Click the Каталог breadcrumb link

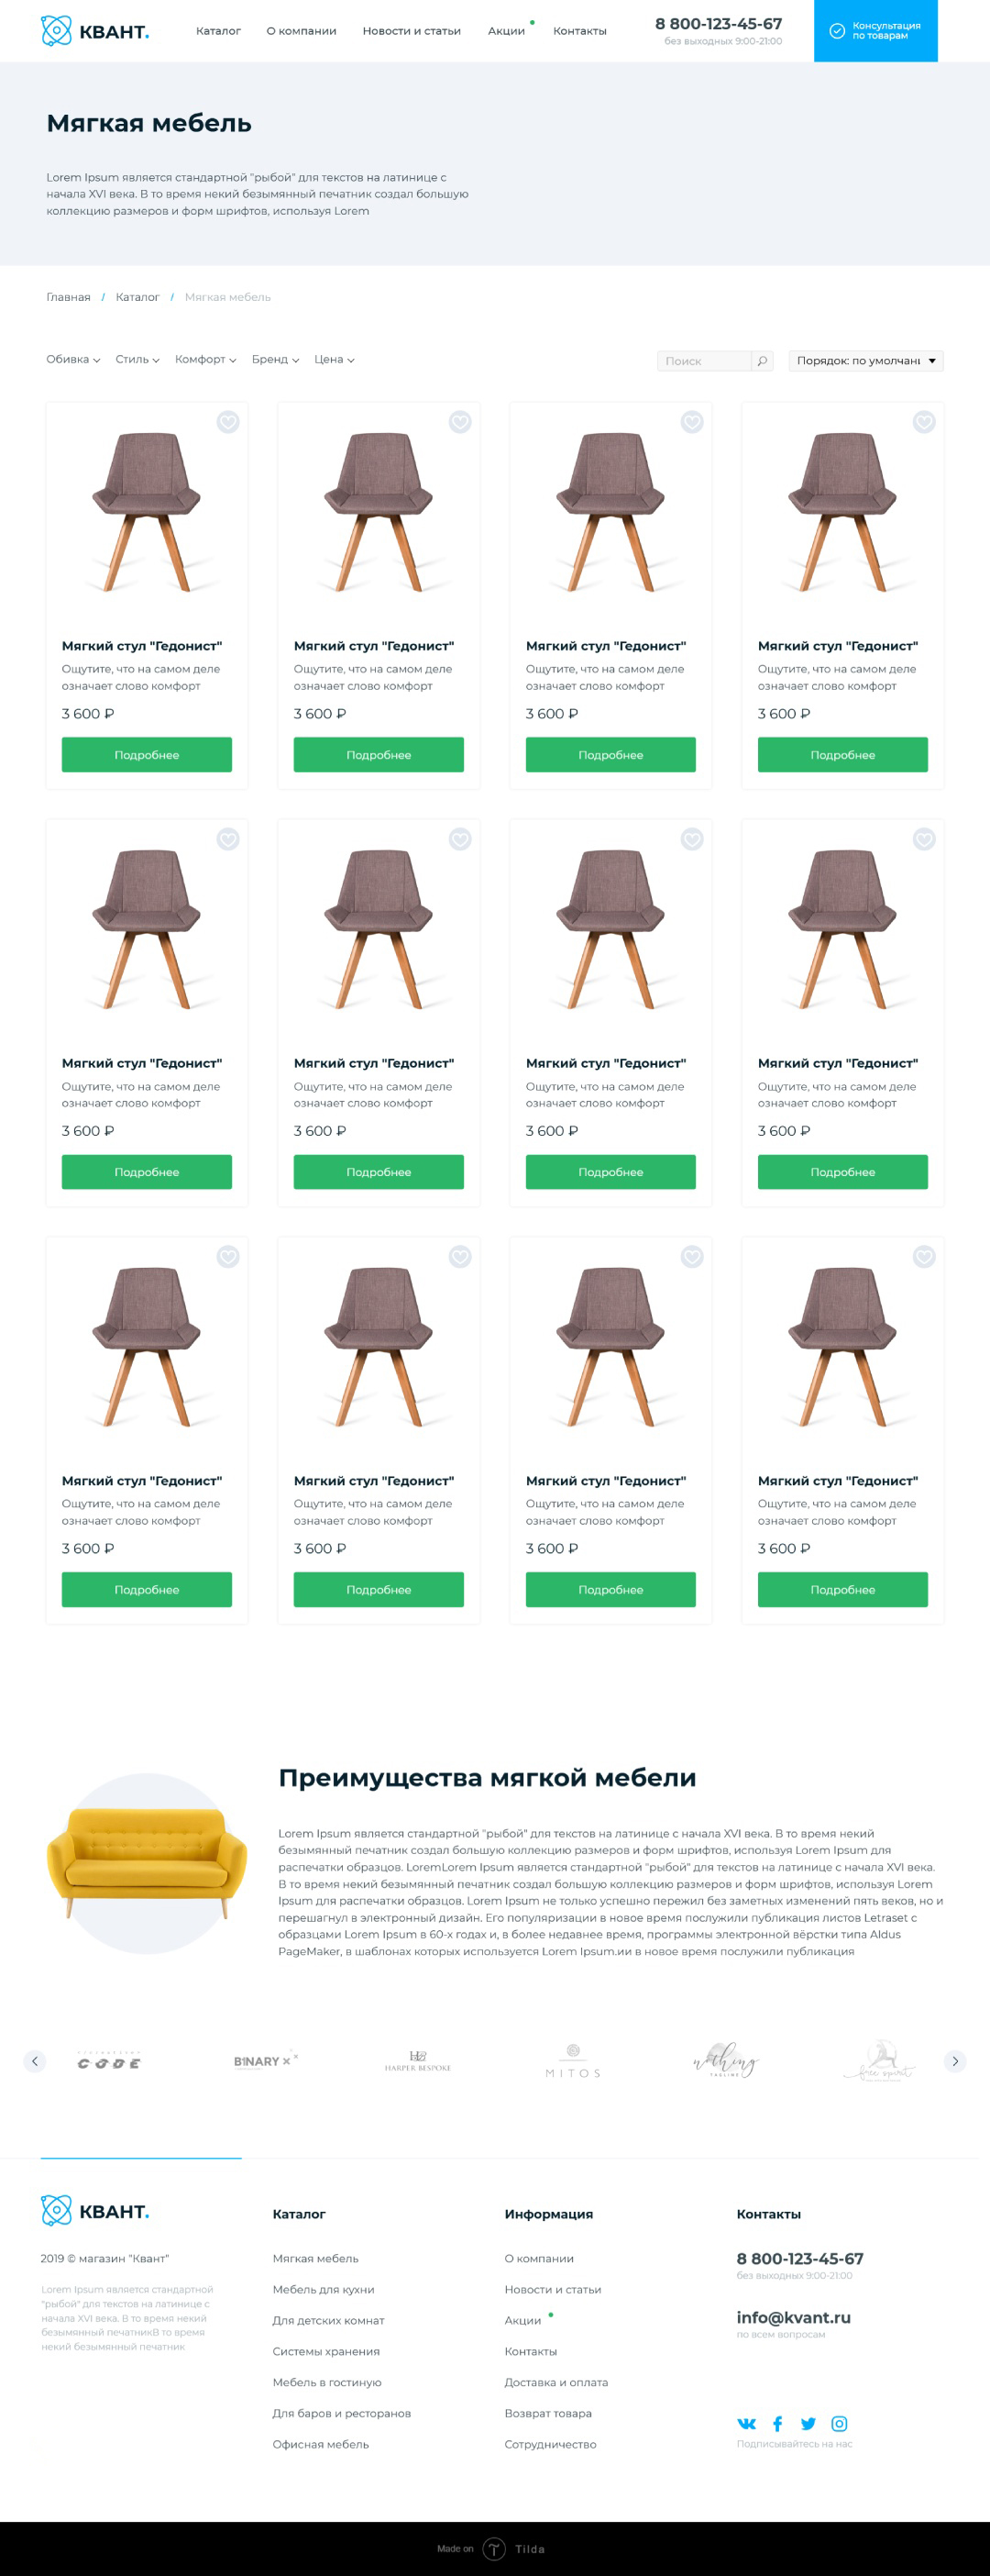pyautogui.click(x=137, y=297)
